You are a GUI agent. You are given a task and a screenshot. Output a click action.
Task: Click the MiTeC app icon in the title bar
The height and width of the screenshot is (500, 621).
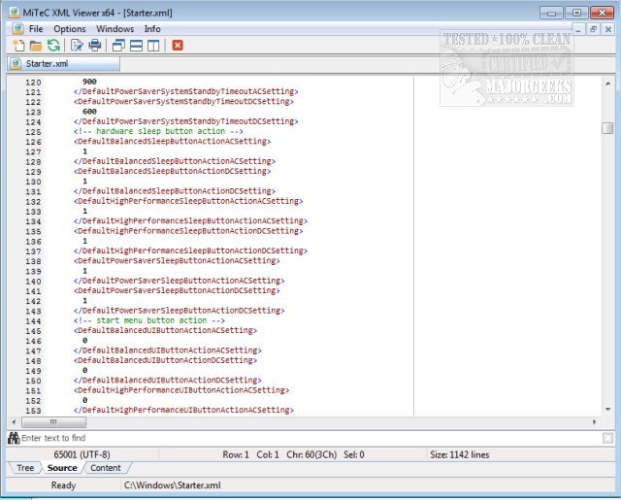pos(14,13)
